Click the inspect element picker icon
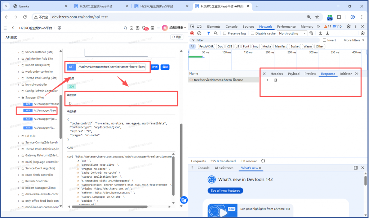Image resolution: width=369 pixels, height=219 pixels. (x=192, y=27)
